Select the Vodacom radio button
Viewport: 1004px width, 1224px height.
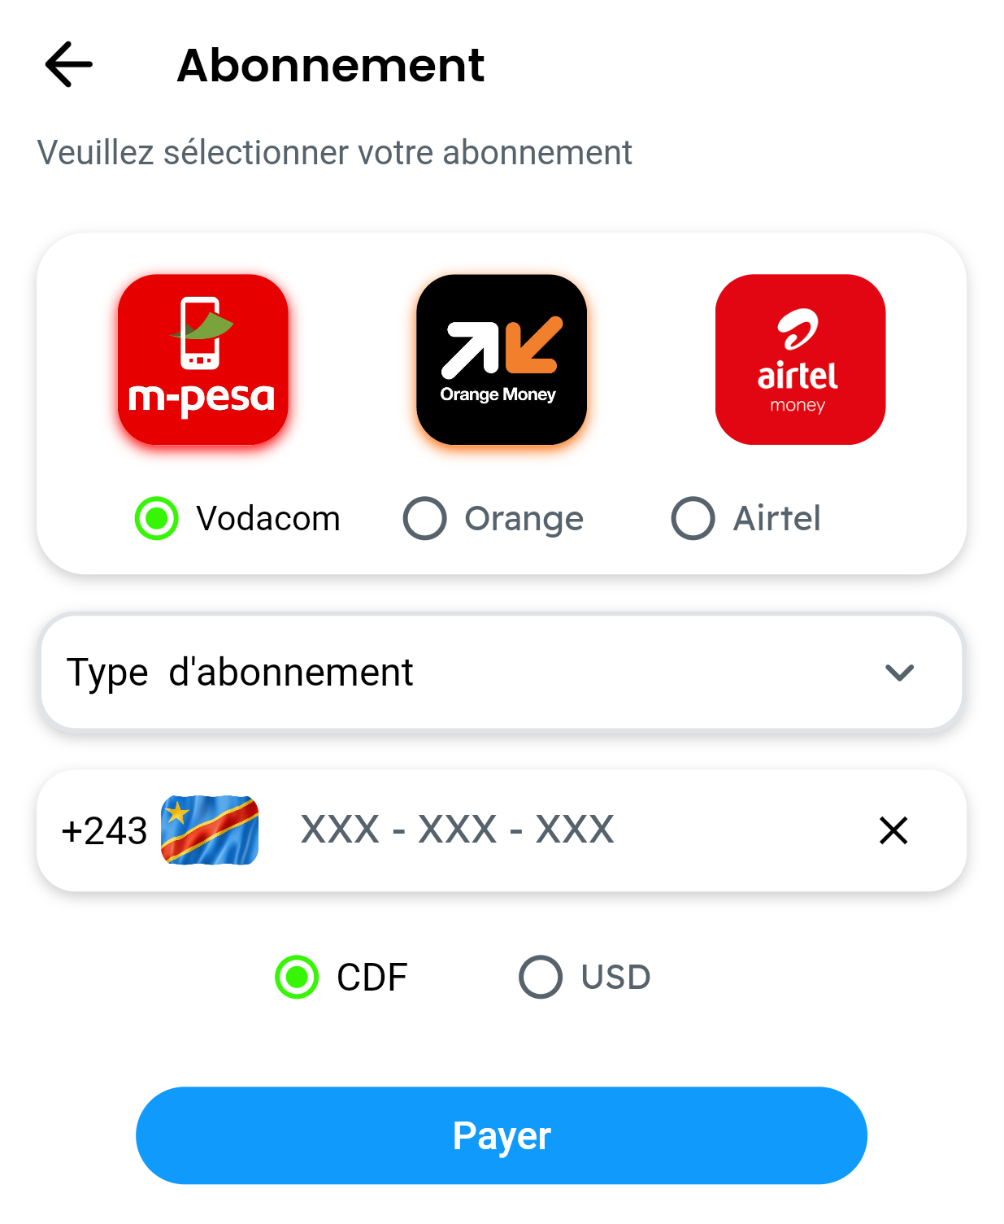157,518
